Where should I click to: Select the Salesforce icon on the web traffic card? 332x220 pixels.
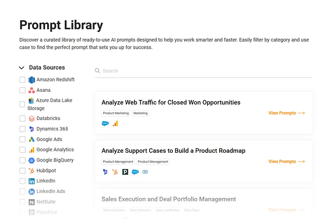coord(105,123)
